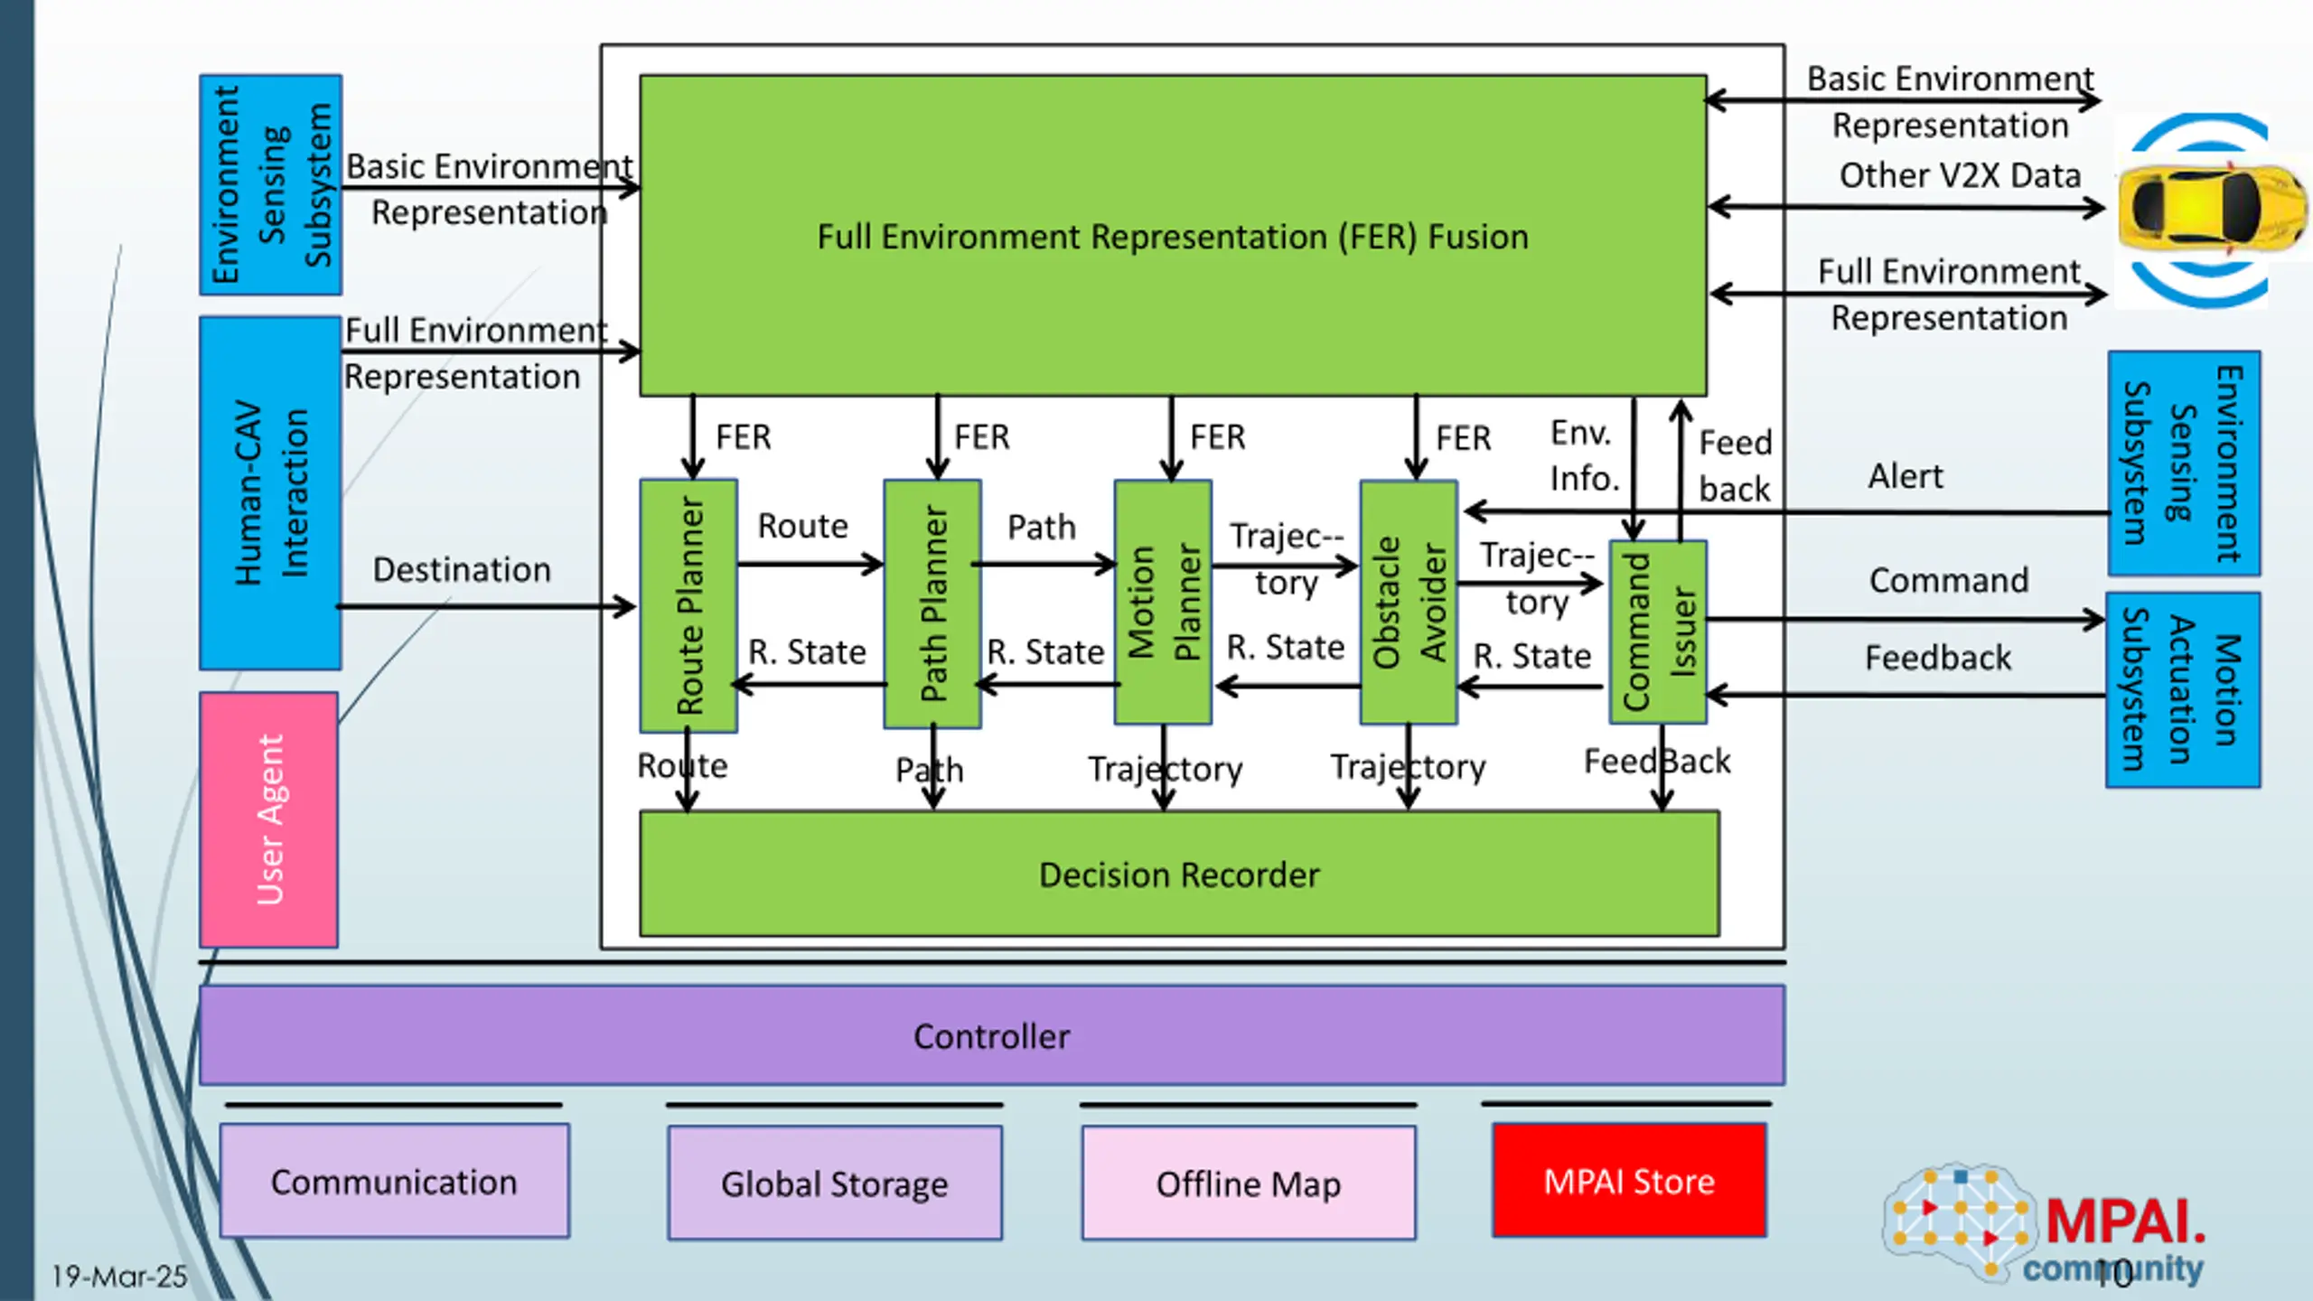Click the 'FER' label above Path Planner
Viewport: 2313px width, 1301px height.
982,437
